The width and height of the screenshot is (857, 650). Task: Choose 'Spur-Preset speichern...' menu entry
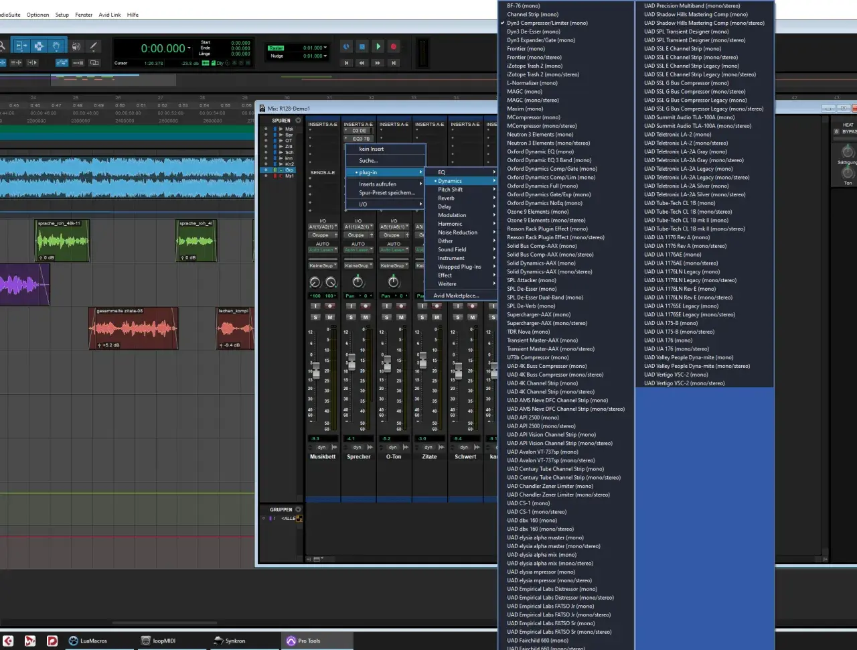pos(387,193)
